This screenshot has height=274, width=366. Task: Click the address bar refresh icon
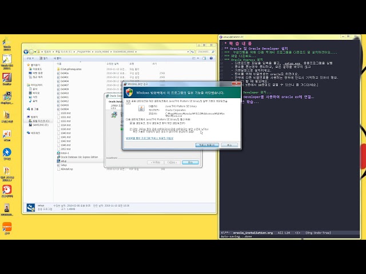[192, 52]
